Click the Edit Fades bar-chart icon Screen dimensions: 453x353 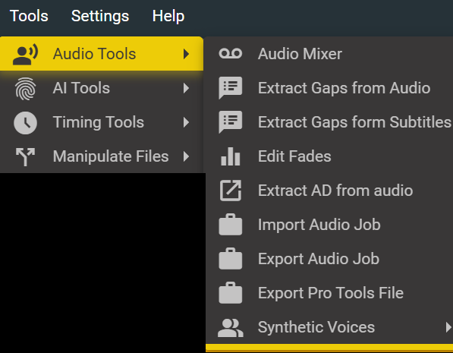(x=230, y=156)
